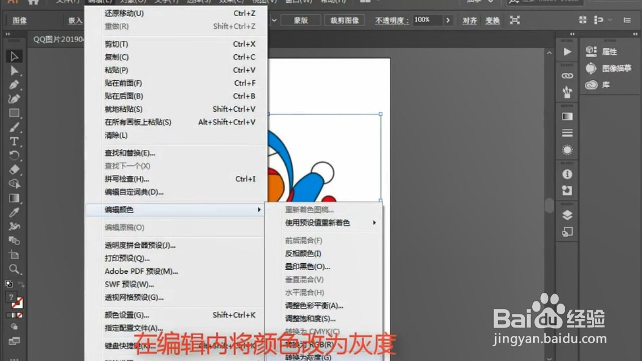The height and width of the screenshot is (361, 642).
Task: Click the isolate object icon beside 变换
Action: [515, 20]
